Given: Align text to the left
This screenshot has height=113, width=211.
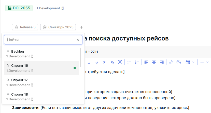Looking at the screenshot, I should pyautogui.click(x=146, y=62).
